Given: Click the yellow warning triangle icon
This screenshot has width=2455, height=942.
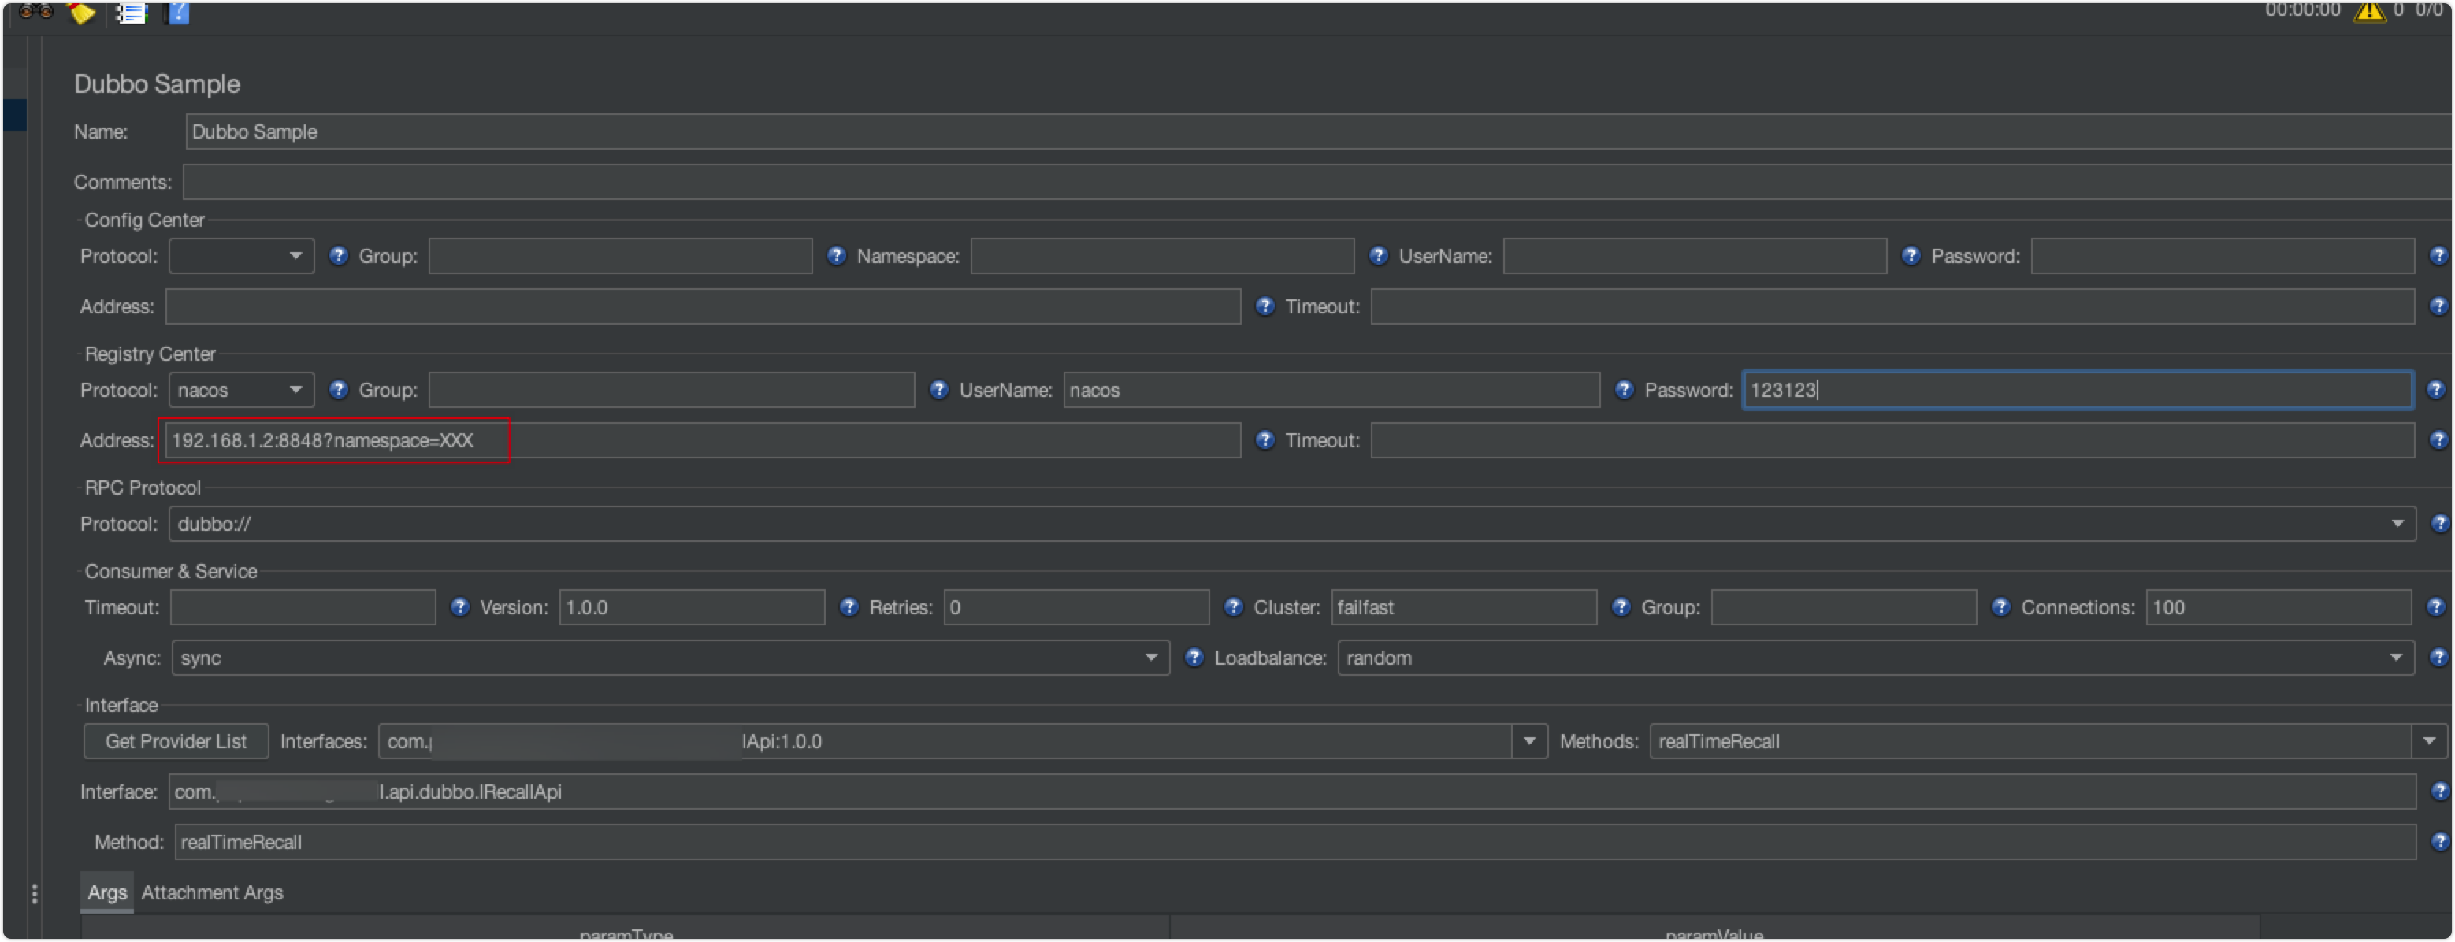Looking at the screenshot, I should click(x=2369, y=12).
